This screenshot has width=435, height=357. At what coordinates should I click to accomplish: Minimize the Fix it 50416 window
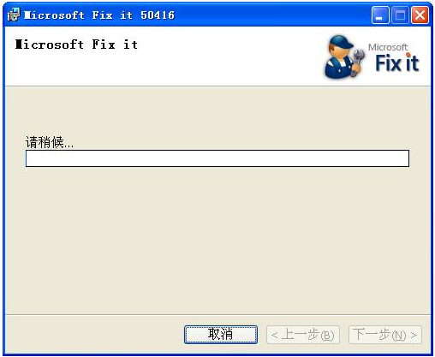click(380, 15)
